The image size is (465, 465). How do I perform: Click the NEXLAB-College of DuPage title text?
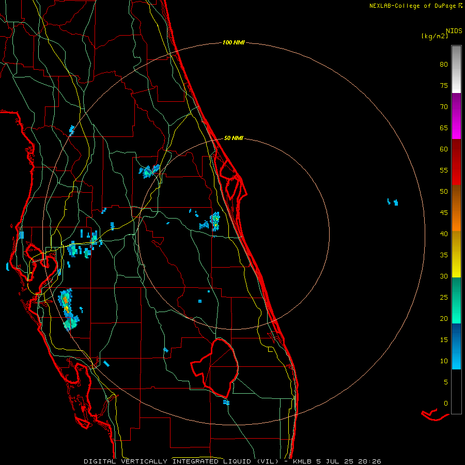coord(413,6)
